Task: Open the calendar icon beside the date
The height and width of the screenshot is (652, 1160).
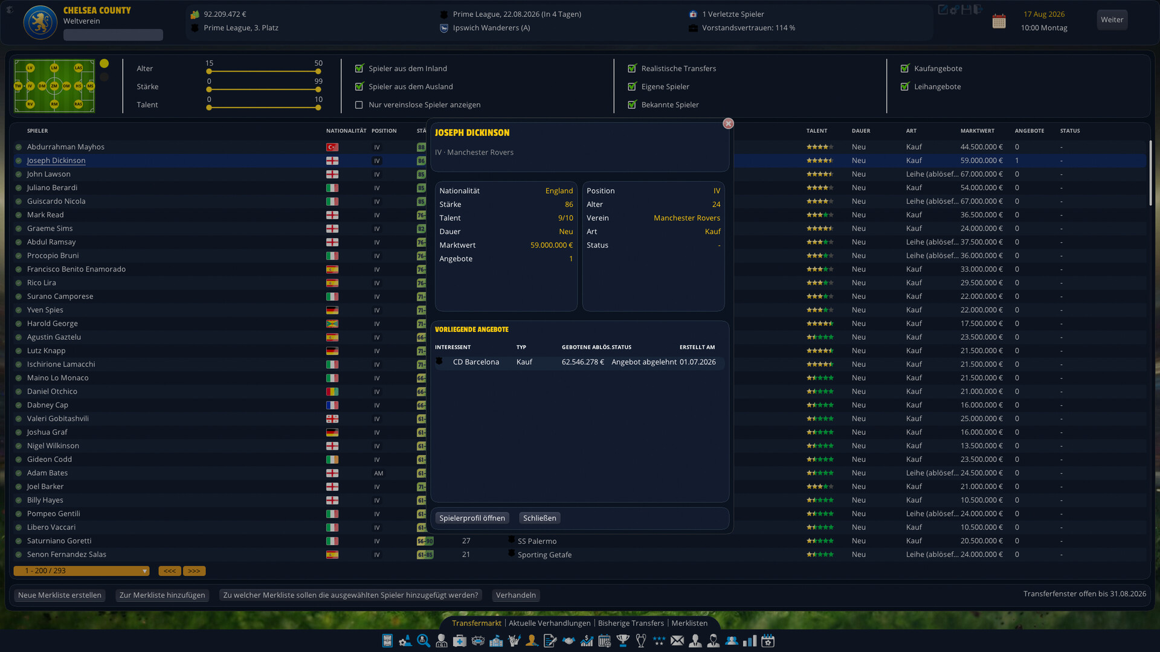Action: (x=999, y=22)
